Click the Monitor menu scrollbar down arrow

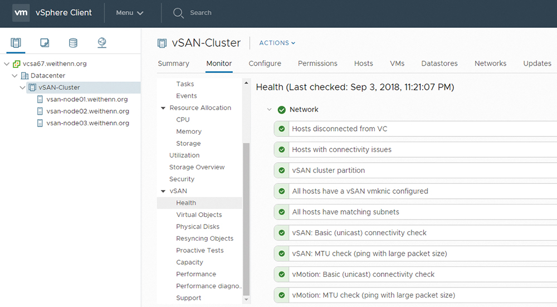pyautogui.click(x=246, y=300)
